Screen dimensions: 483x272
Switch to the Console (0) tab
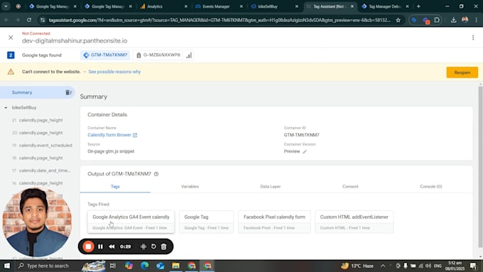pos(430,187)
